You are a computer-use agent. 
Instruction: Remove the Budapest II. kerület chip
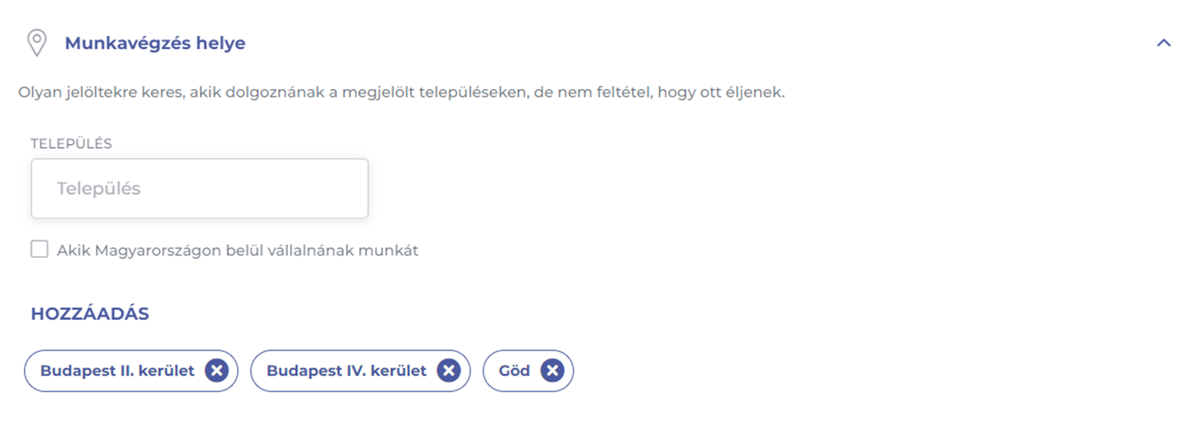[217, 371]
